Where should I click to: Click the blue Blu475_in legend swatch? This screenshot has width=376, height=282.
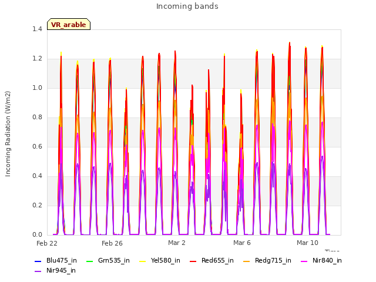[38, 261]
